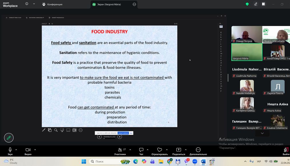Go to previous slide in presentation
The image size is (290, 166).
pos(99,137)
